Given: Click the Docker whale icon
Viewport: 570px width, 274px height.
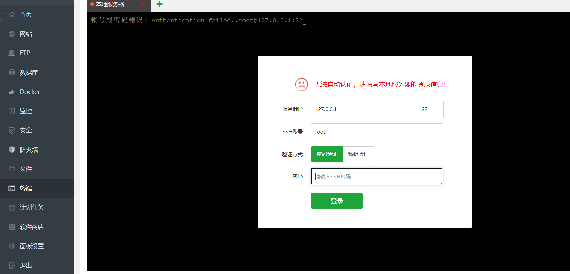Looking at the screenshot, I should [12, 92].
